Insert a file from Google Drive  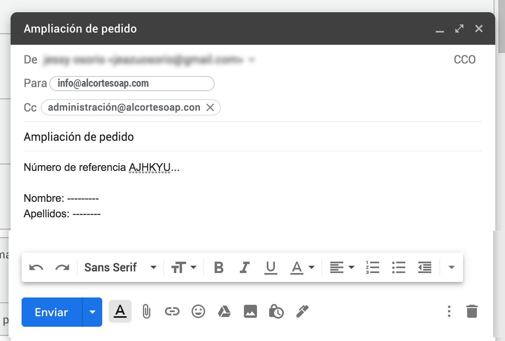(x=224, y=312)
